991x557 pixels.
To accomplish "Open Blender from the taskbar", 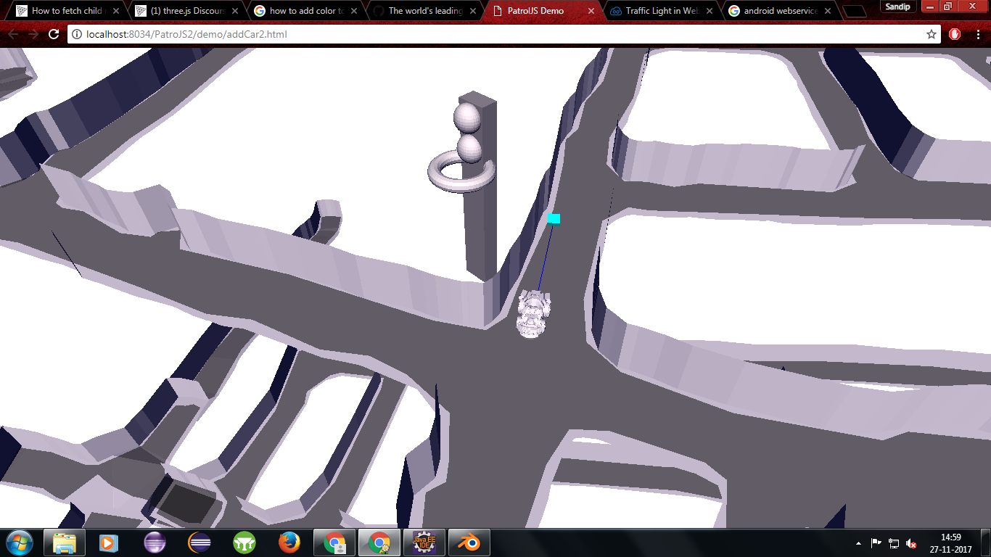I will point(469,542).
